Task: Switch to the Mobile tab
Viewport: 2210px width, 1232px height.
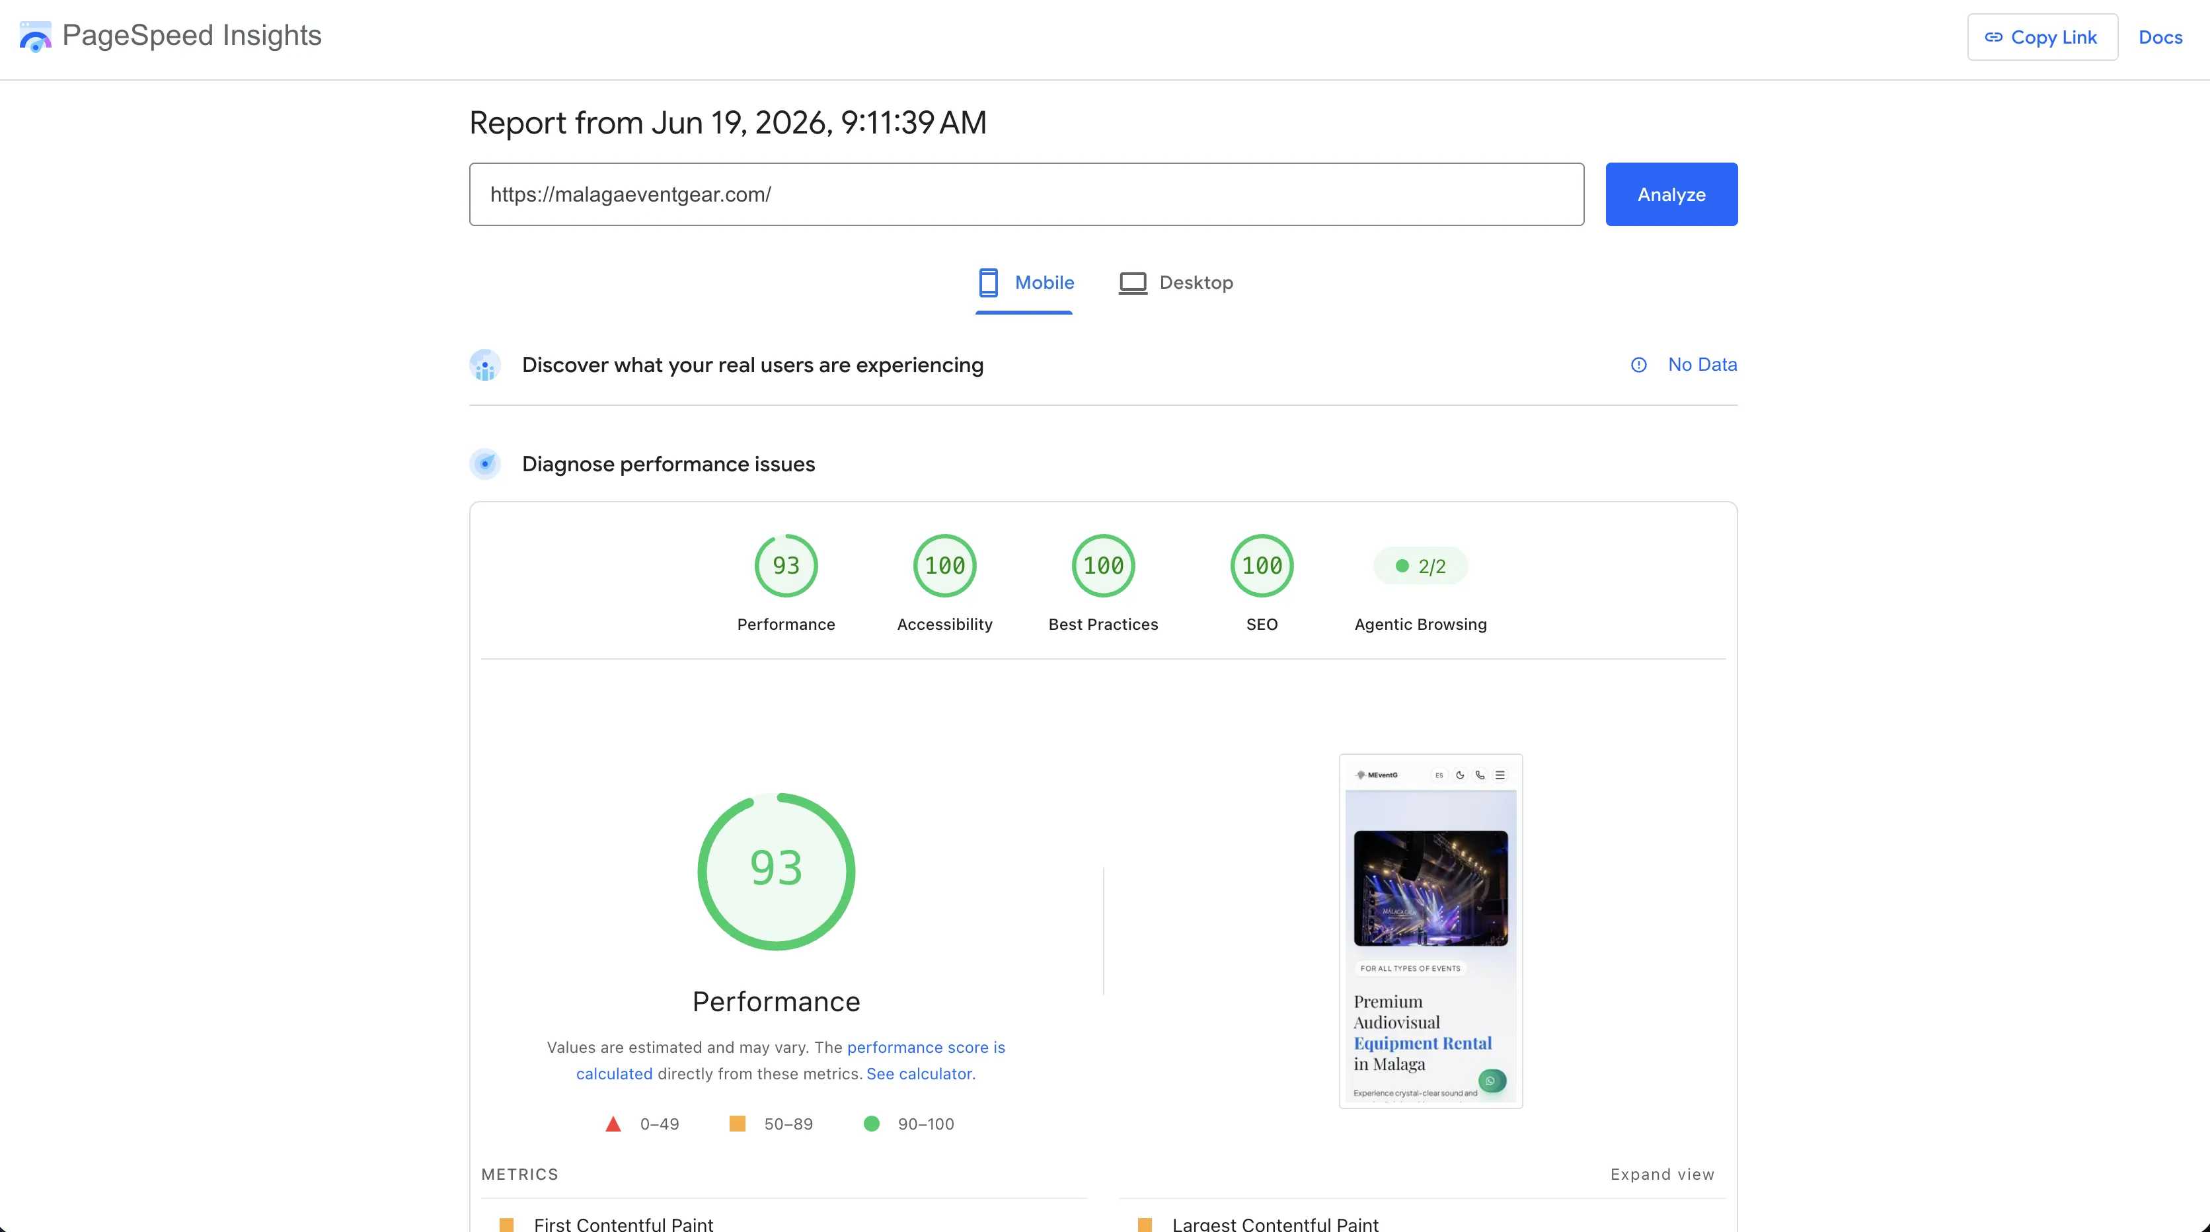Action: pos(1024,283)
